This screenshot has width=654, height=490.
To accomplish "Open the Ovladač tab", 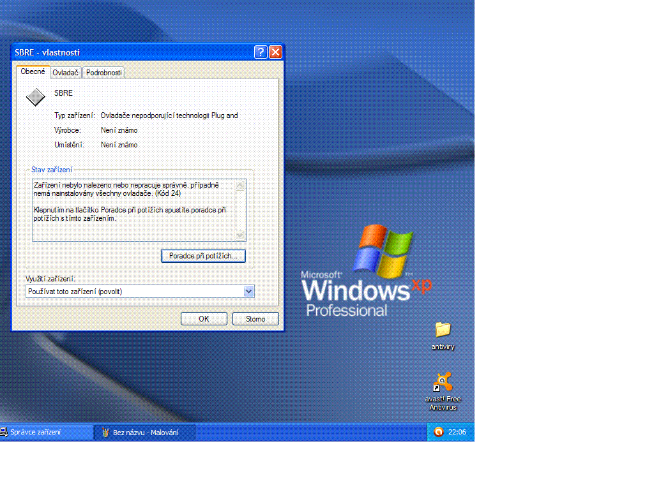I will click(66, 73).
